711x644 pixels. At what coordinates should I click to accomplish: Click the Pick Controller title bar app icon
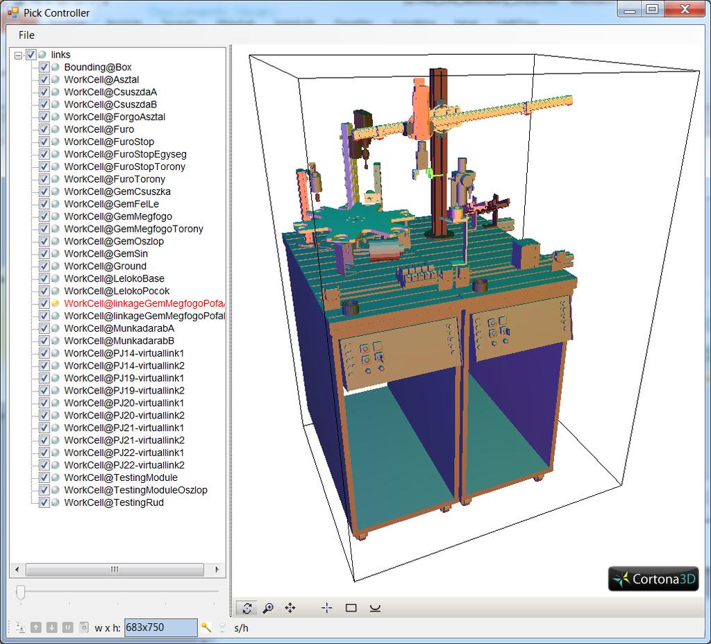[x=13, y=12]
